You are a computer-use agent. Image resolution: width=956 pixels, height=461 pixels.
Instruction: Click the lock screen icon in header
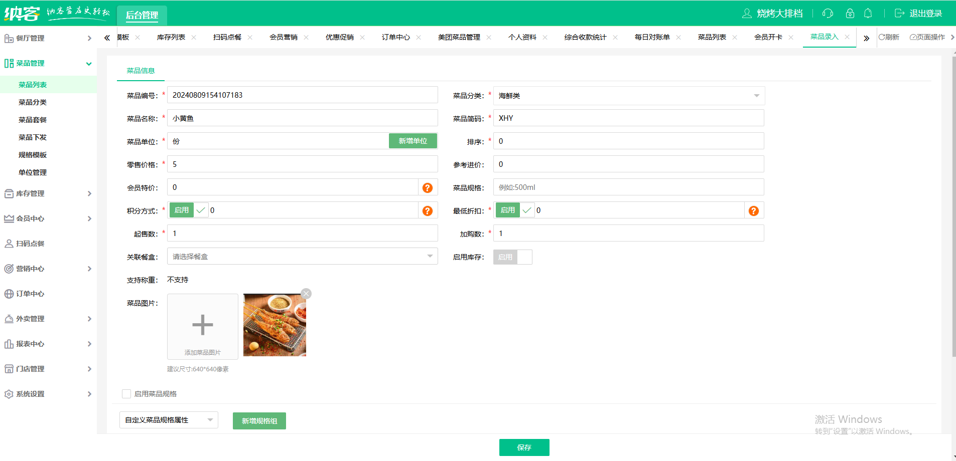[850, 14]
